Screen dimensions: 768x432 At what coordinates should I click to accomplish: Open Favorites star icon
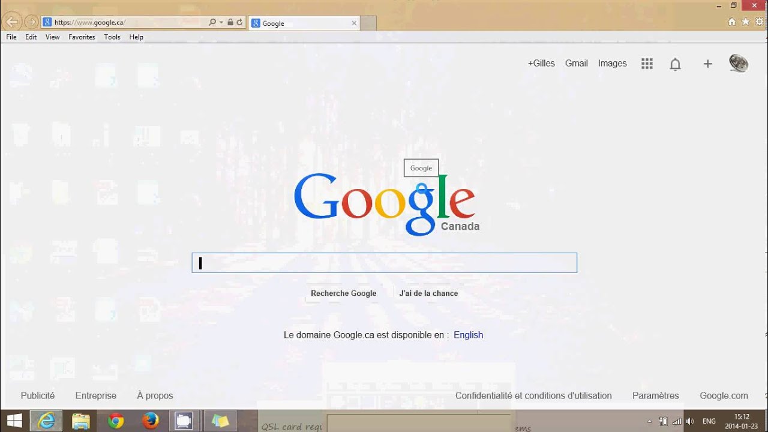(x=746, y=22)
